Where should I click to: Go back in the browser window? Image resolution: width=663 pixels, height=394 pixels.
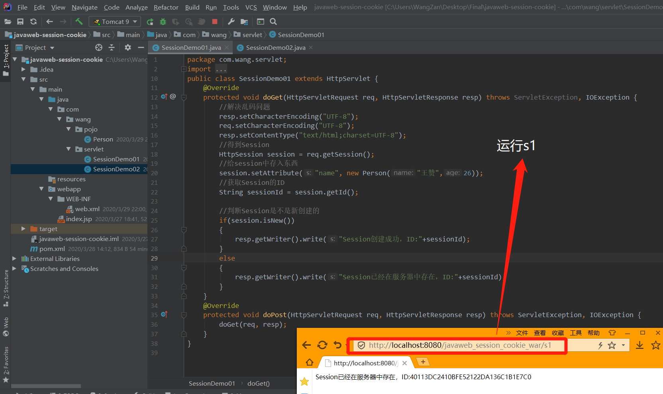tap(306, 345)
